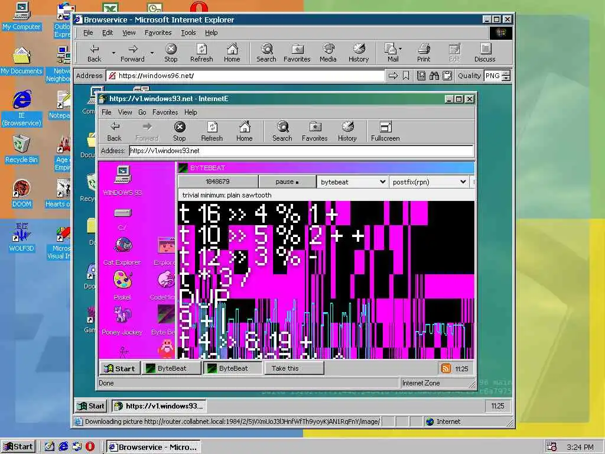Open Recycle Bin on host desktop
Image resolution: width=605 pixels, height=454 pixels.
(22, 149)
